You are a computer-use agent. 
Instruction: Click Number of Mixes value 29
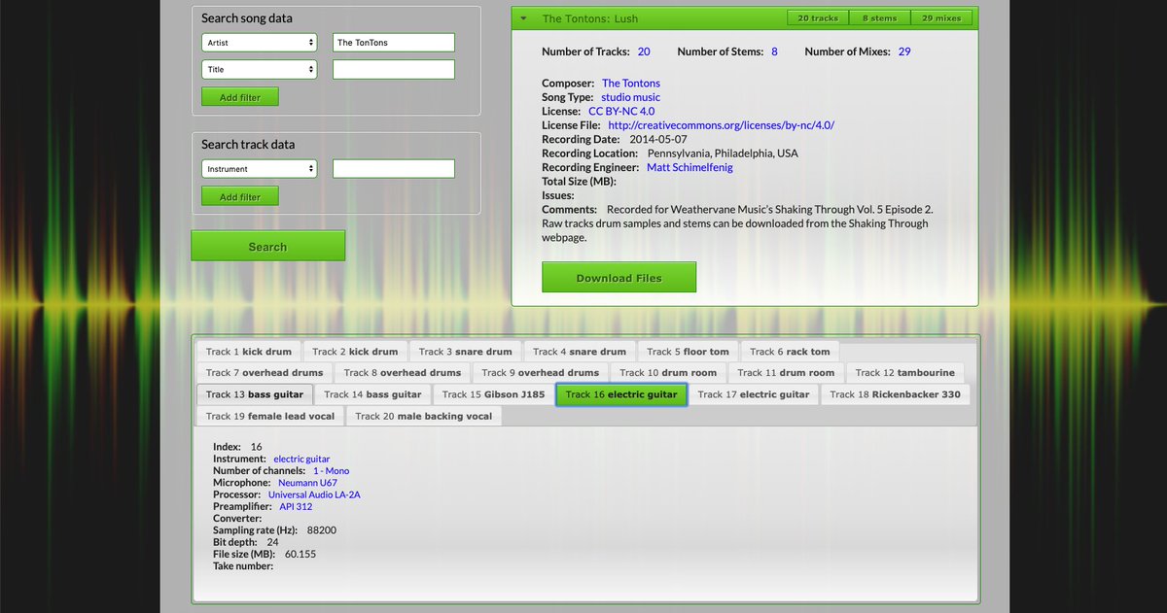click(904, 51)
